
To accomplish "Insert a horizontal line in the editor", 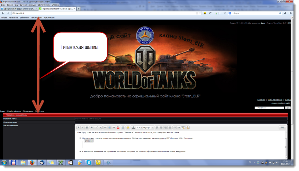I will 105,128.
